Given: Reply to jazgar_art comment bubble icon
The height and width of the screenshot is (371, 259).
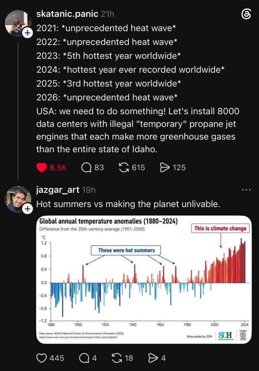Looking at the screenshot, I should coord(84,358).
